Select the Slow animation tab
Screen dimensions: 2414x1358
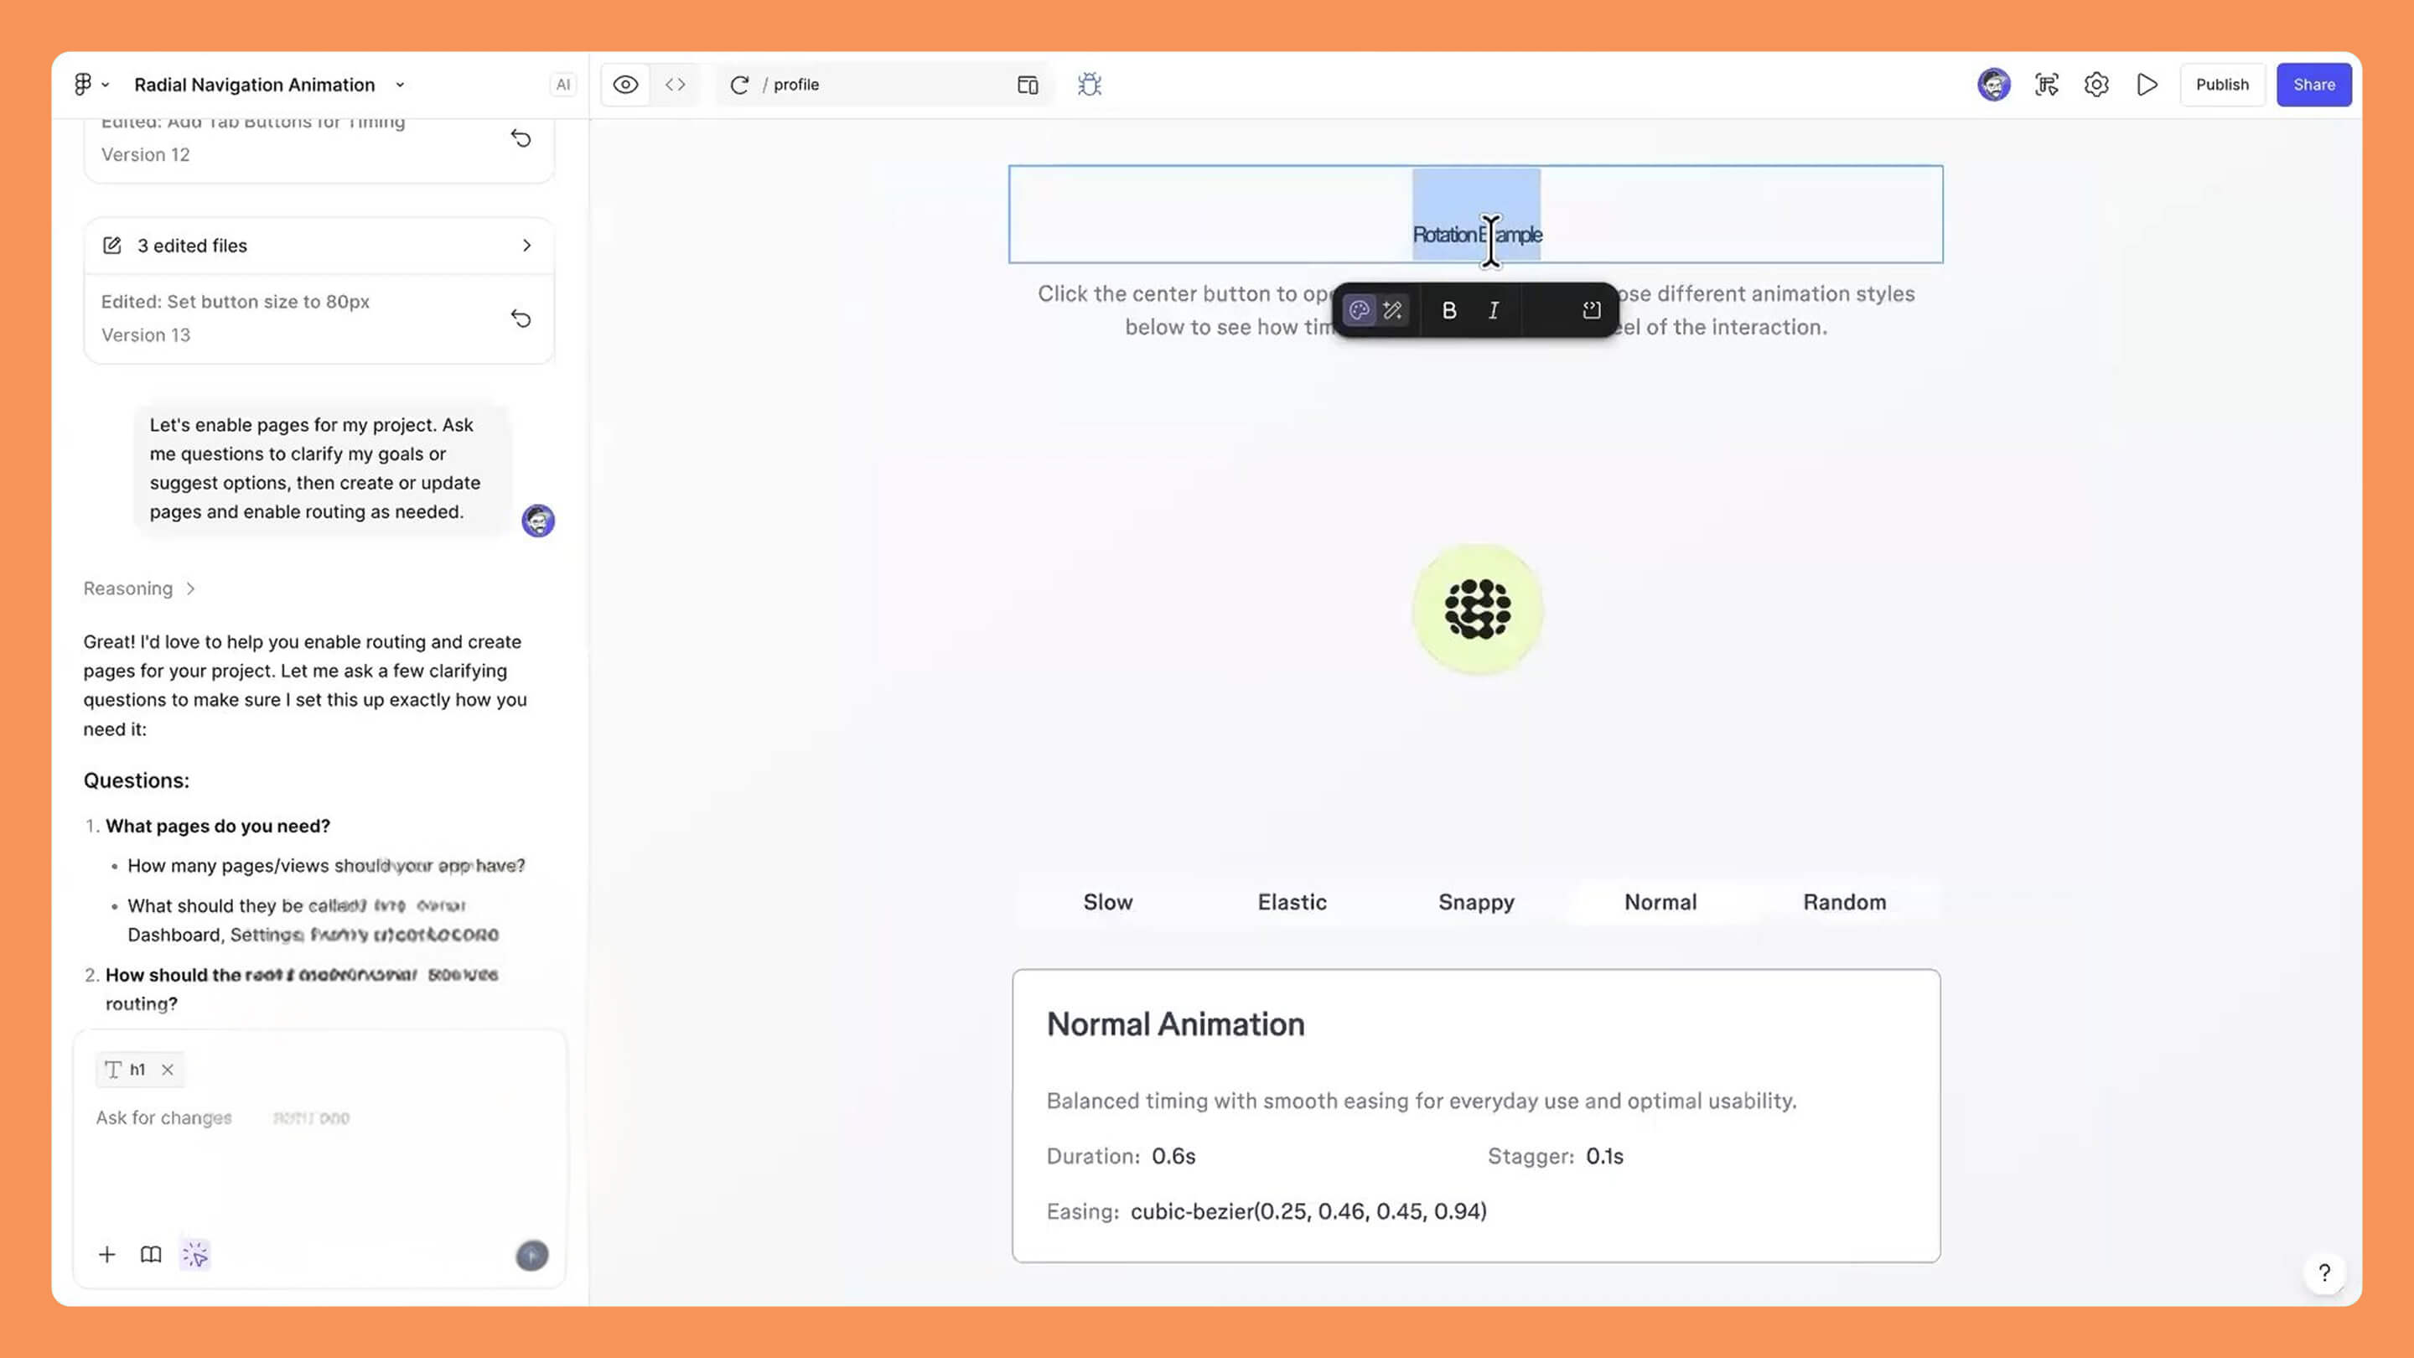click(x=1107, y=902)
